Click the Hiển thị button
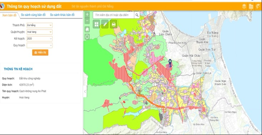This screenshot has width=262, height=135. coord(40,52)
